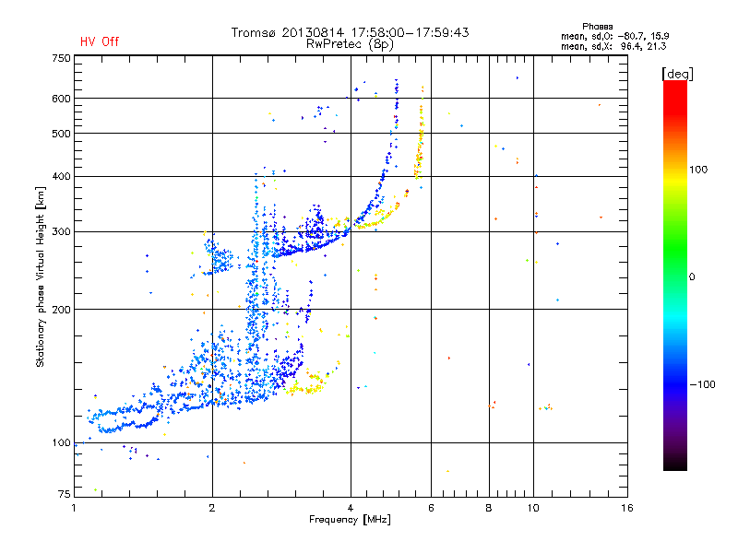Click colorbar tick label '-100'
738x553 pixels.
tap(703, 384)
